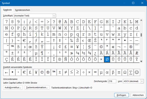Click the not-equal sign recent symbol
This screenshot has height=99, width=147.
point(66,72)
